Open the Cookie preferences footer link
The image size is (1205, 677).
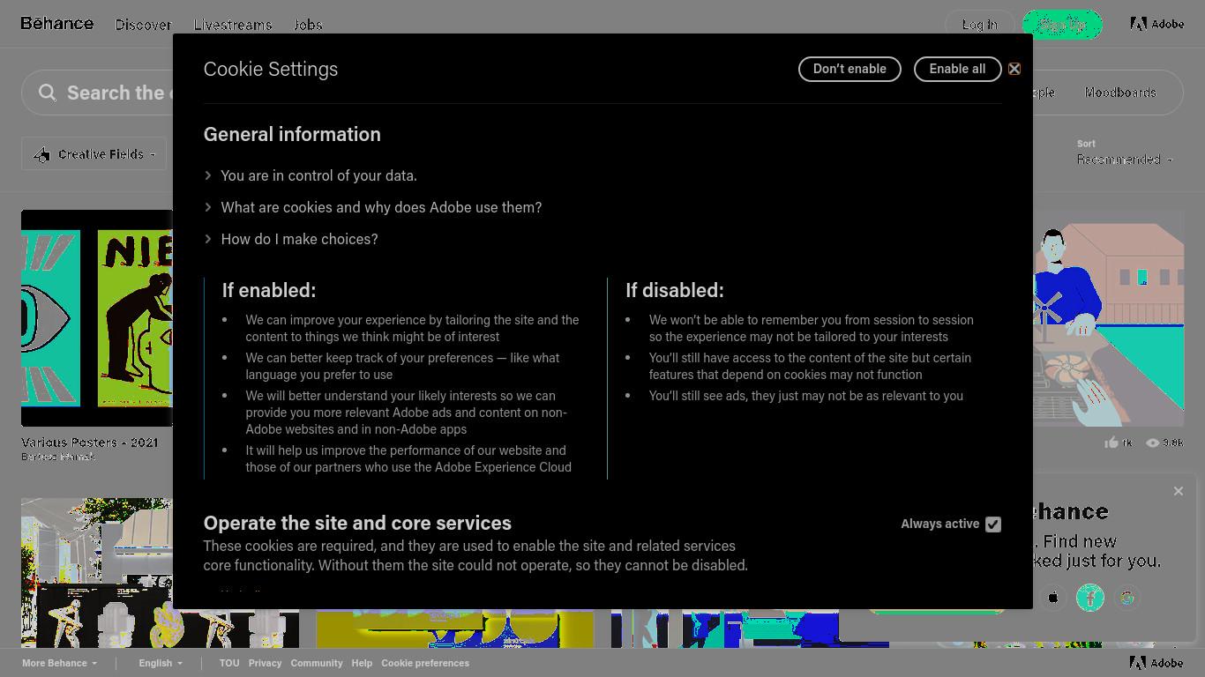[x=425, y=663]
